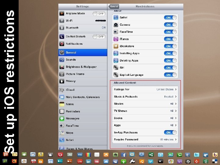Open the Wi-Fi settings row

coord(83,21)
